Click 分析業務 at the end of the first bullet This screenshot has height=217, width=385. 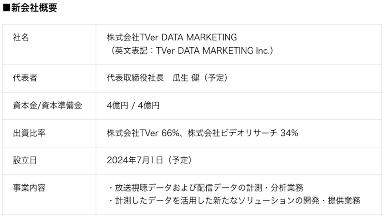click(x=287, y=188)
